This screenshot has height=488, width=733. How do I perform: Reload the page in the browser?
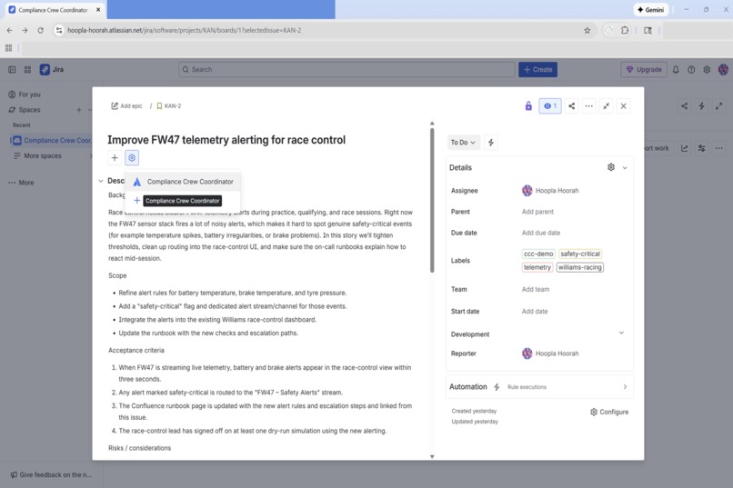[41, 30]
